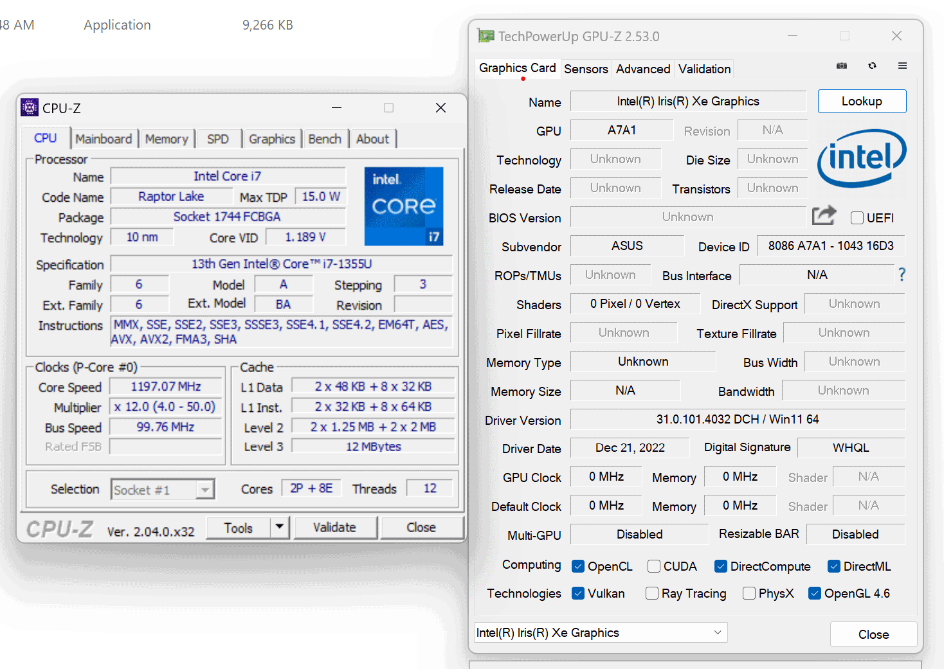Screen dimensions: 944x669
Task: Open the Tools dropdown arrow in CPU-Z
Action: coord(279,528)
